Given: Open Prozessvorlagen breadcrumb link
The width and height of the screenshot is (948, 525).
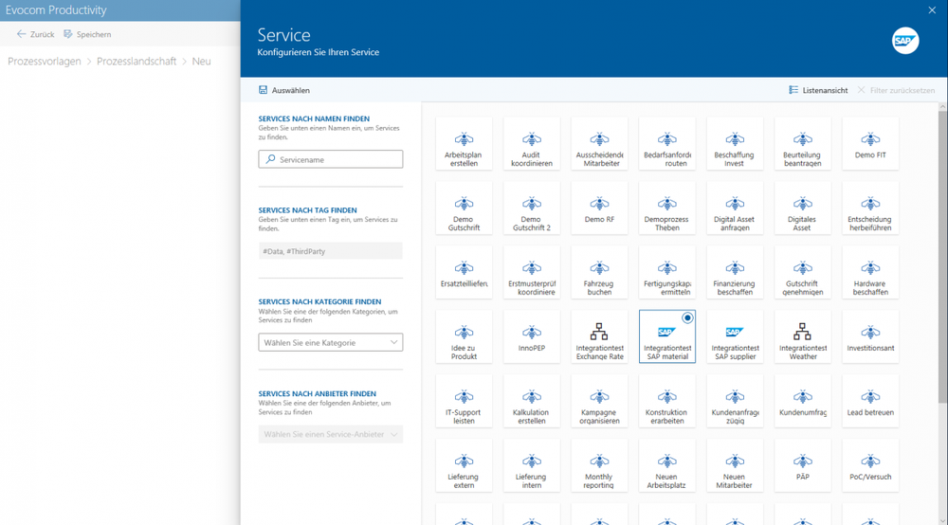Looking at the screenshot, I should coord(45,62).
